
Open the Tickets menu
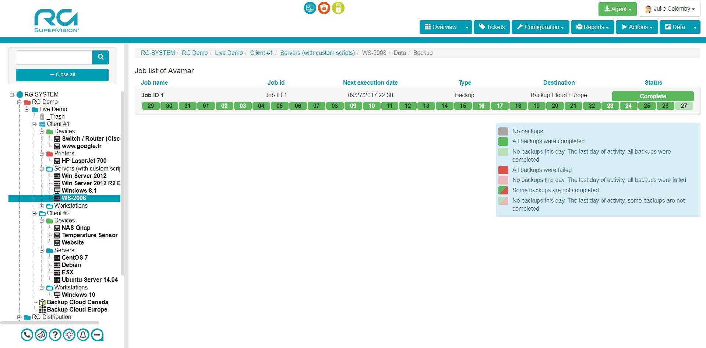pos(491,27)
